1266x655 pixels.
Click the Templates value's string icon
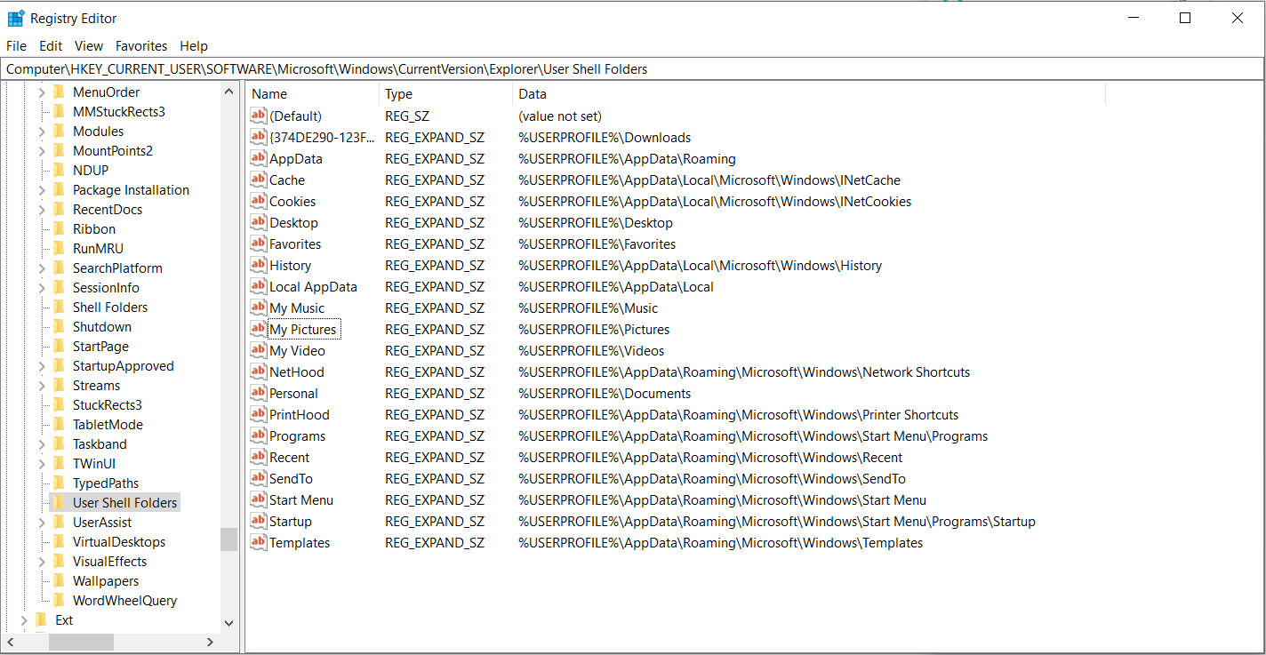tap(259, 542)
